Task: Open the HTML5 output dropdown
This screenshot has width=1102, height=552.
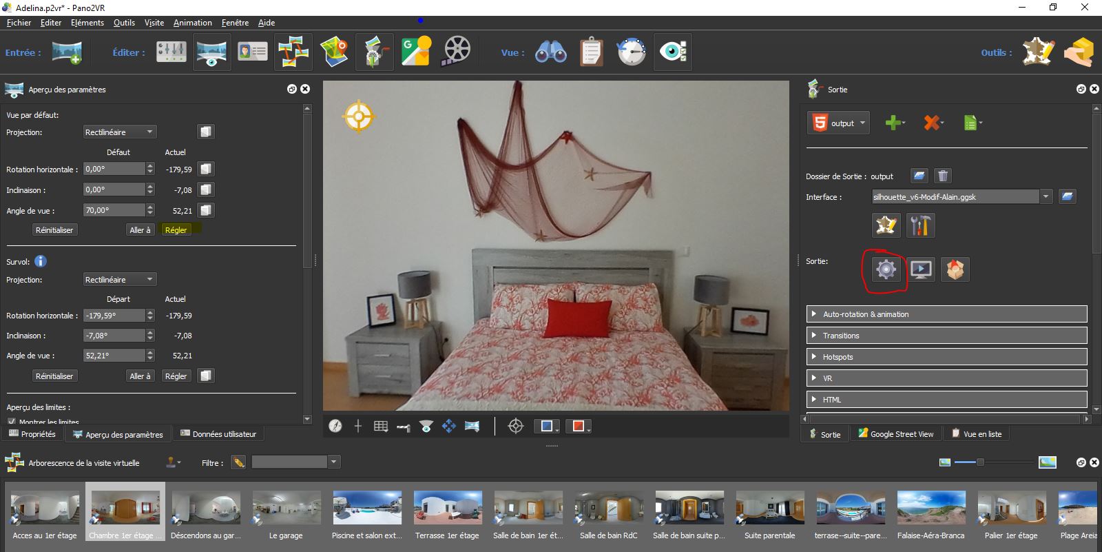Action: (x=838, y=123)
